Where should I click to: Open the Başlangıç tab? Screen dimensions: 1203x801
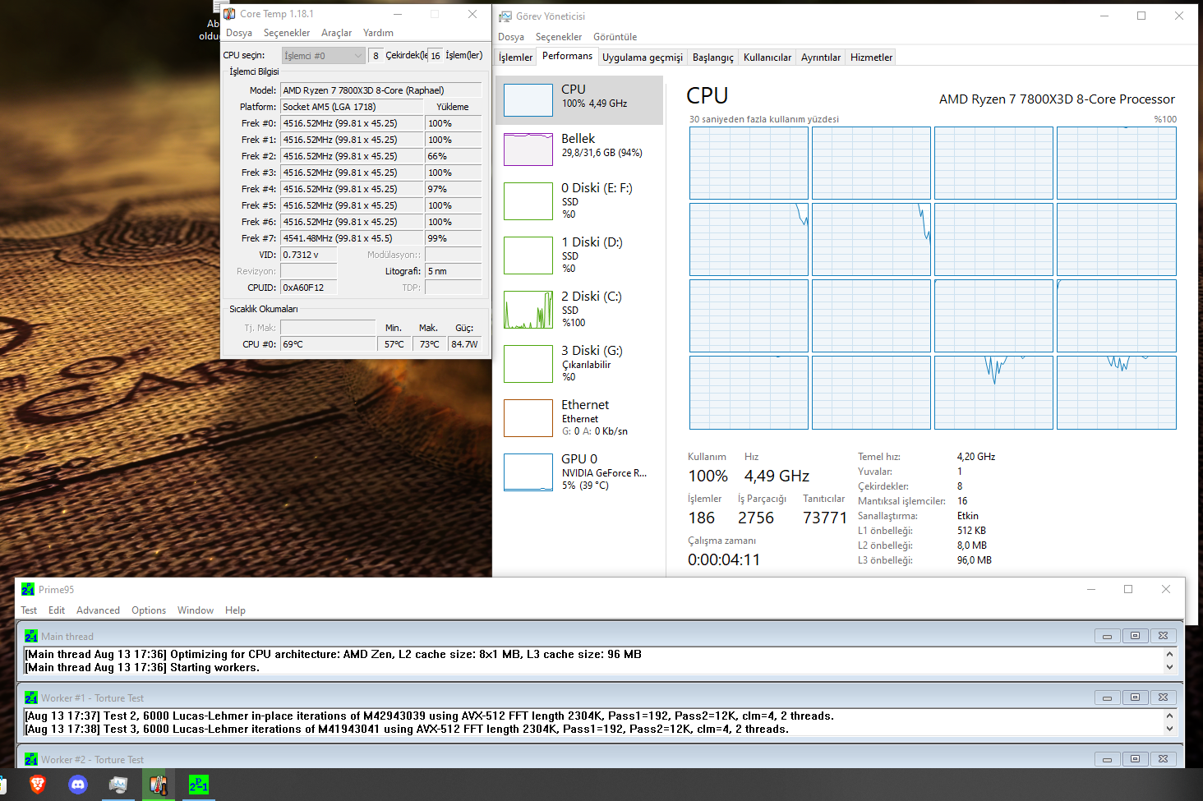(713, 58)
